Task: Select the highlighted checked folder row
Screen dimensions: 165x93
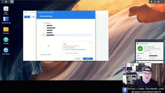Action: [x=66, y=35]
